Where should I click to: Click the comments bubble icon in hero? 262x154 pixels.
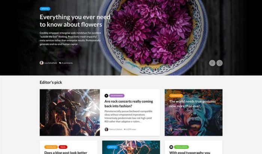click(x=60, y=63)
